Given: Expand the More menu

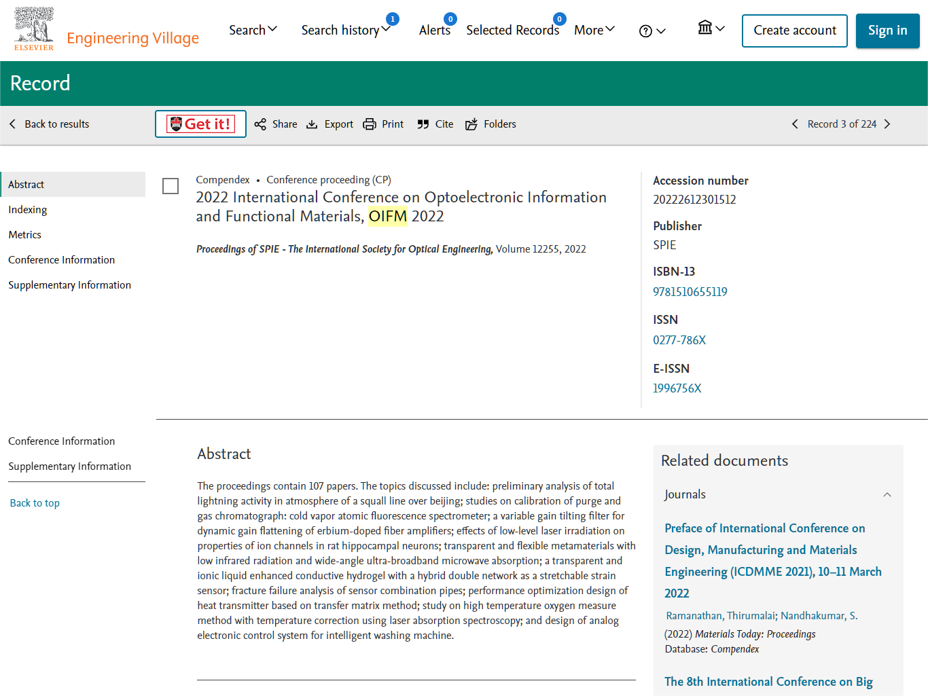Looking at the screenshot, I should coord(594,30).
